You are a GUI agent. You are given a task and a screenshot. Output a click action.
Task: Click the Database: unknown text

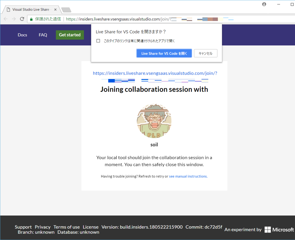[x=78, y=232]
